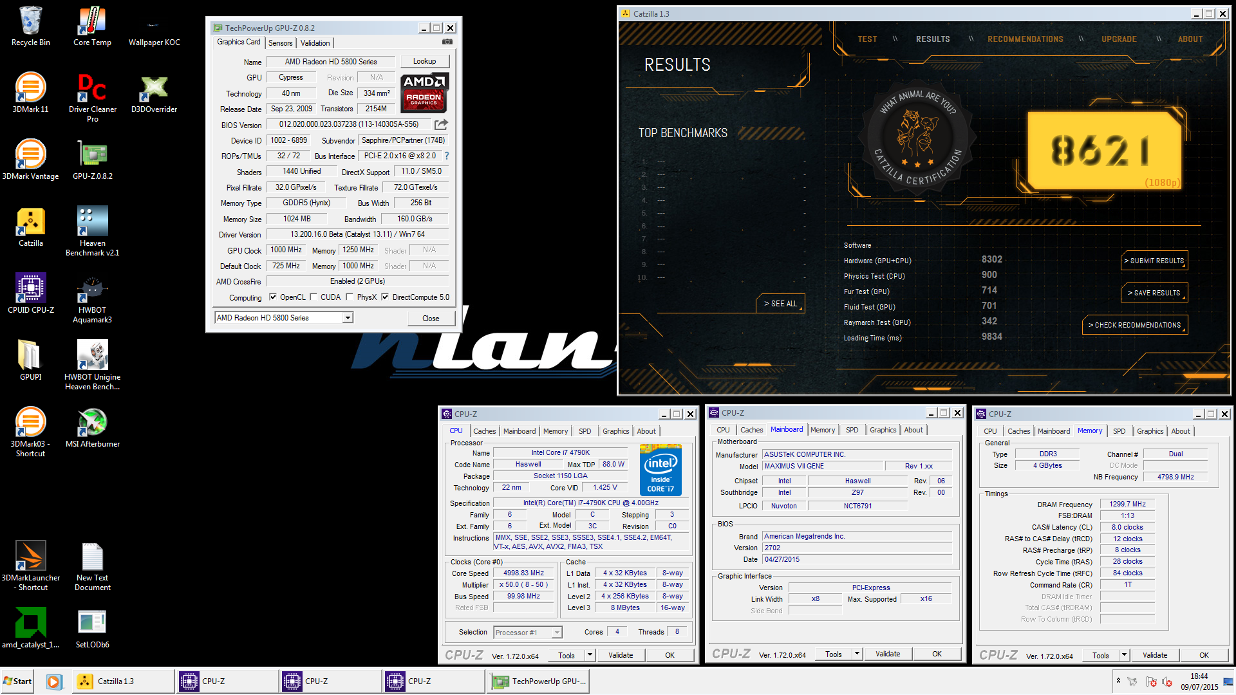Open SPD tab in CPU-Z Mainboard window

click(852, 430)
